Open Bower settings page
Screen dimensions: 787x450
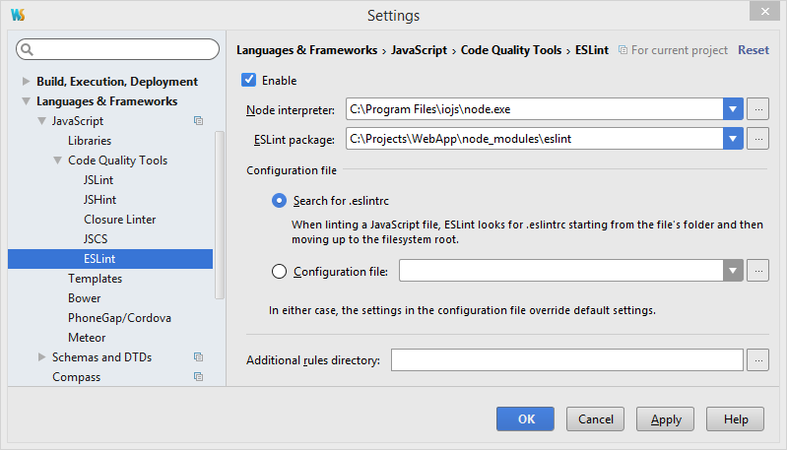coord(85,298)
